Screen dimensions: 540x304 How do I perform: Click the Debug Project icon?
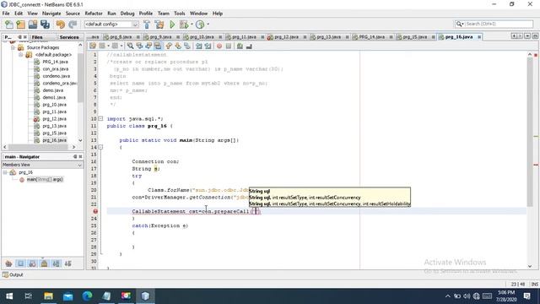click(x=184, y=24)
